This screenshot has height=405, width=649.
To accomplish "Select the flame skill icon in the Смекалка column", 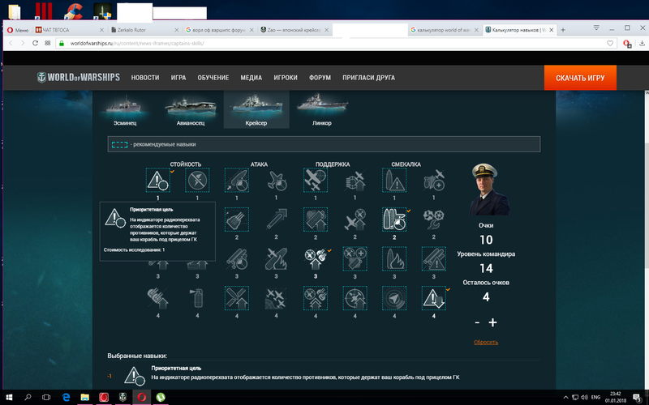I will (x=393, y=259).
